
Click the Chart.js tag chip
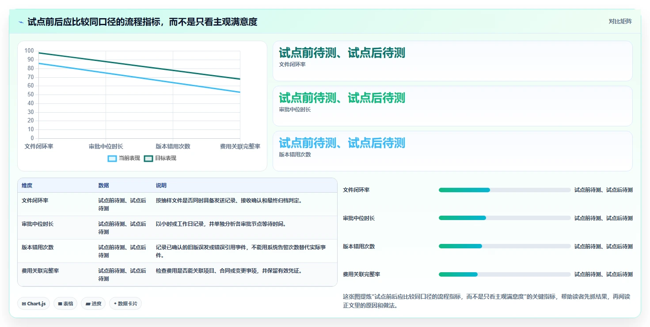(x=34, y=304)
